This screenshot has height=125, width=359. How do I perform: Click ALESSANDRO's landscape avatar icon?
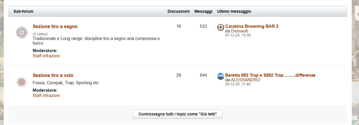point(221,76)
